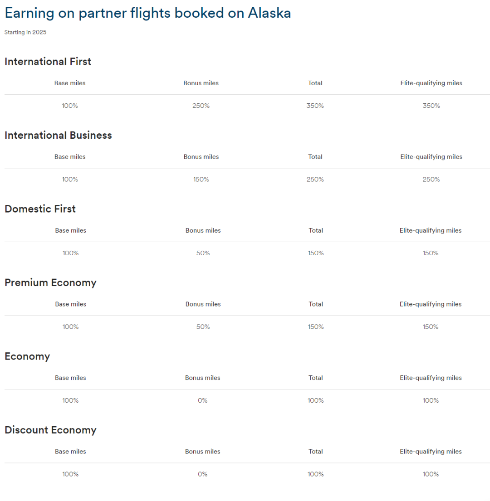Select the International Business section heading
Viewport: 490px width, 501px height.
click(58, 135)
